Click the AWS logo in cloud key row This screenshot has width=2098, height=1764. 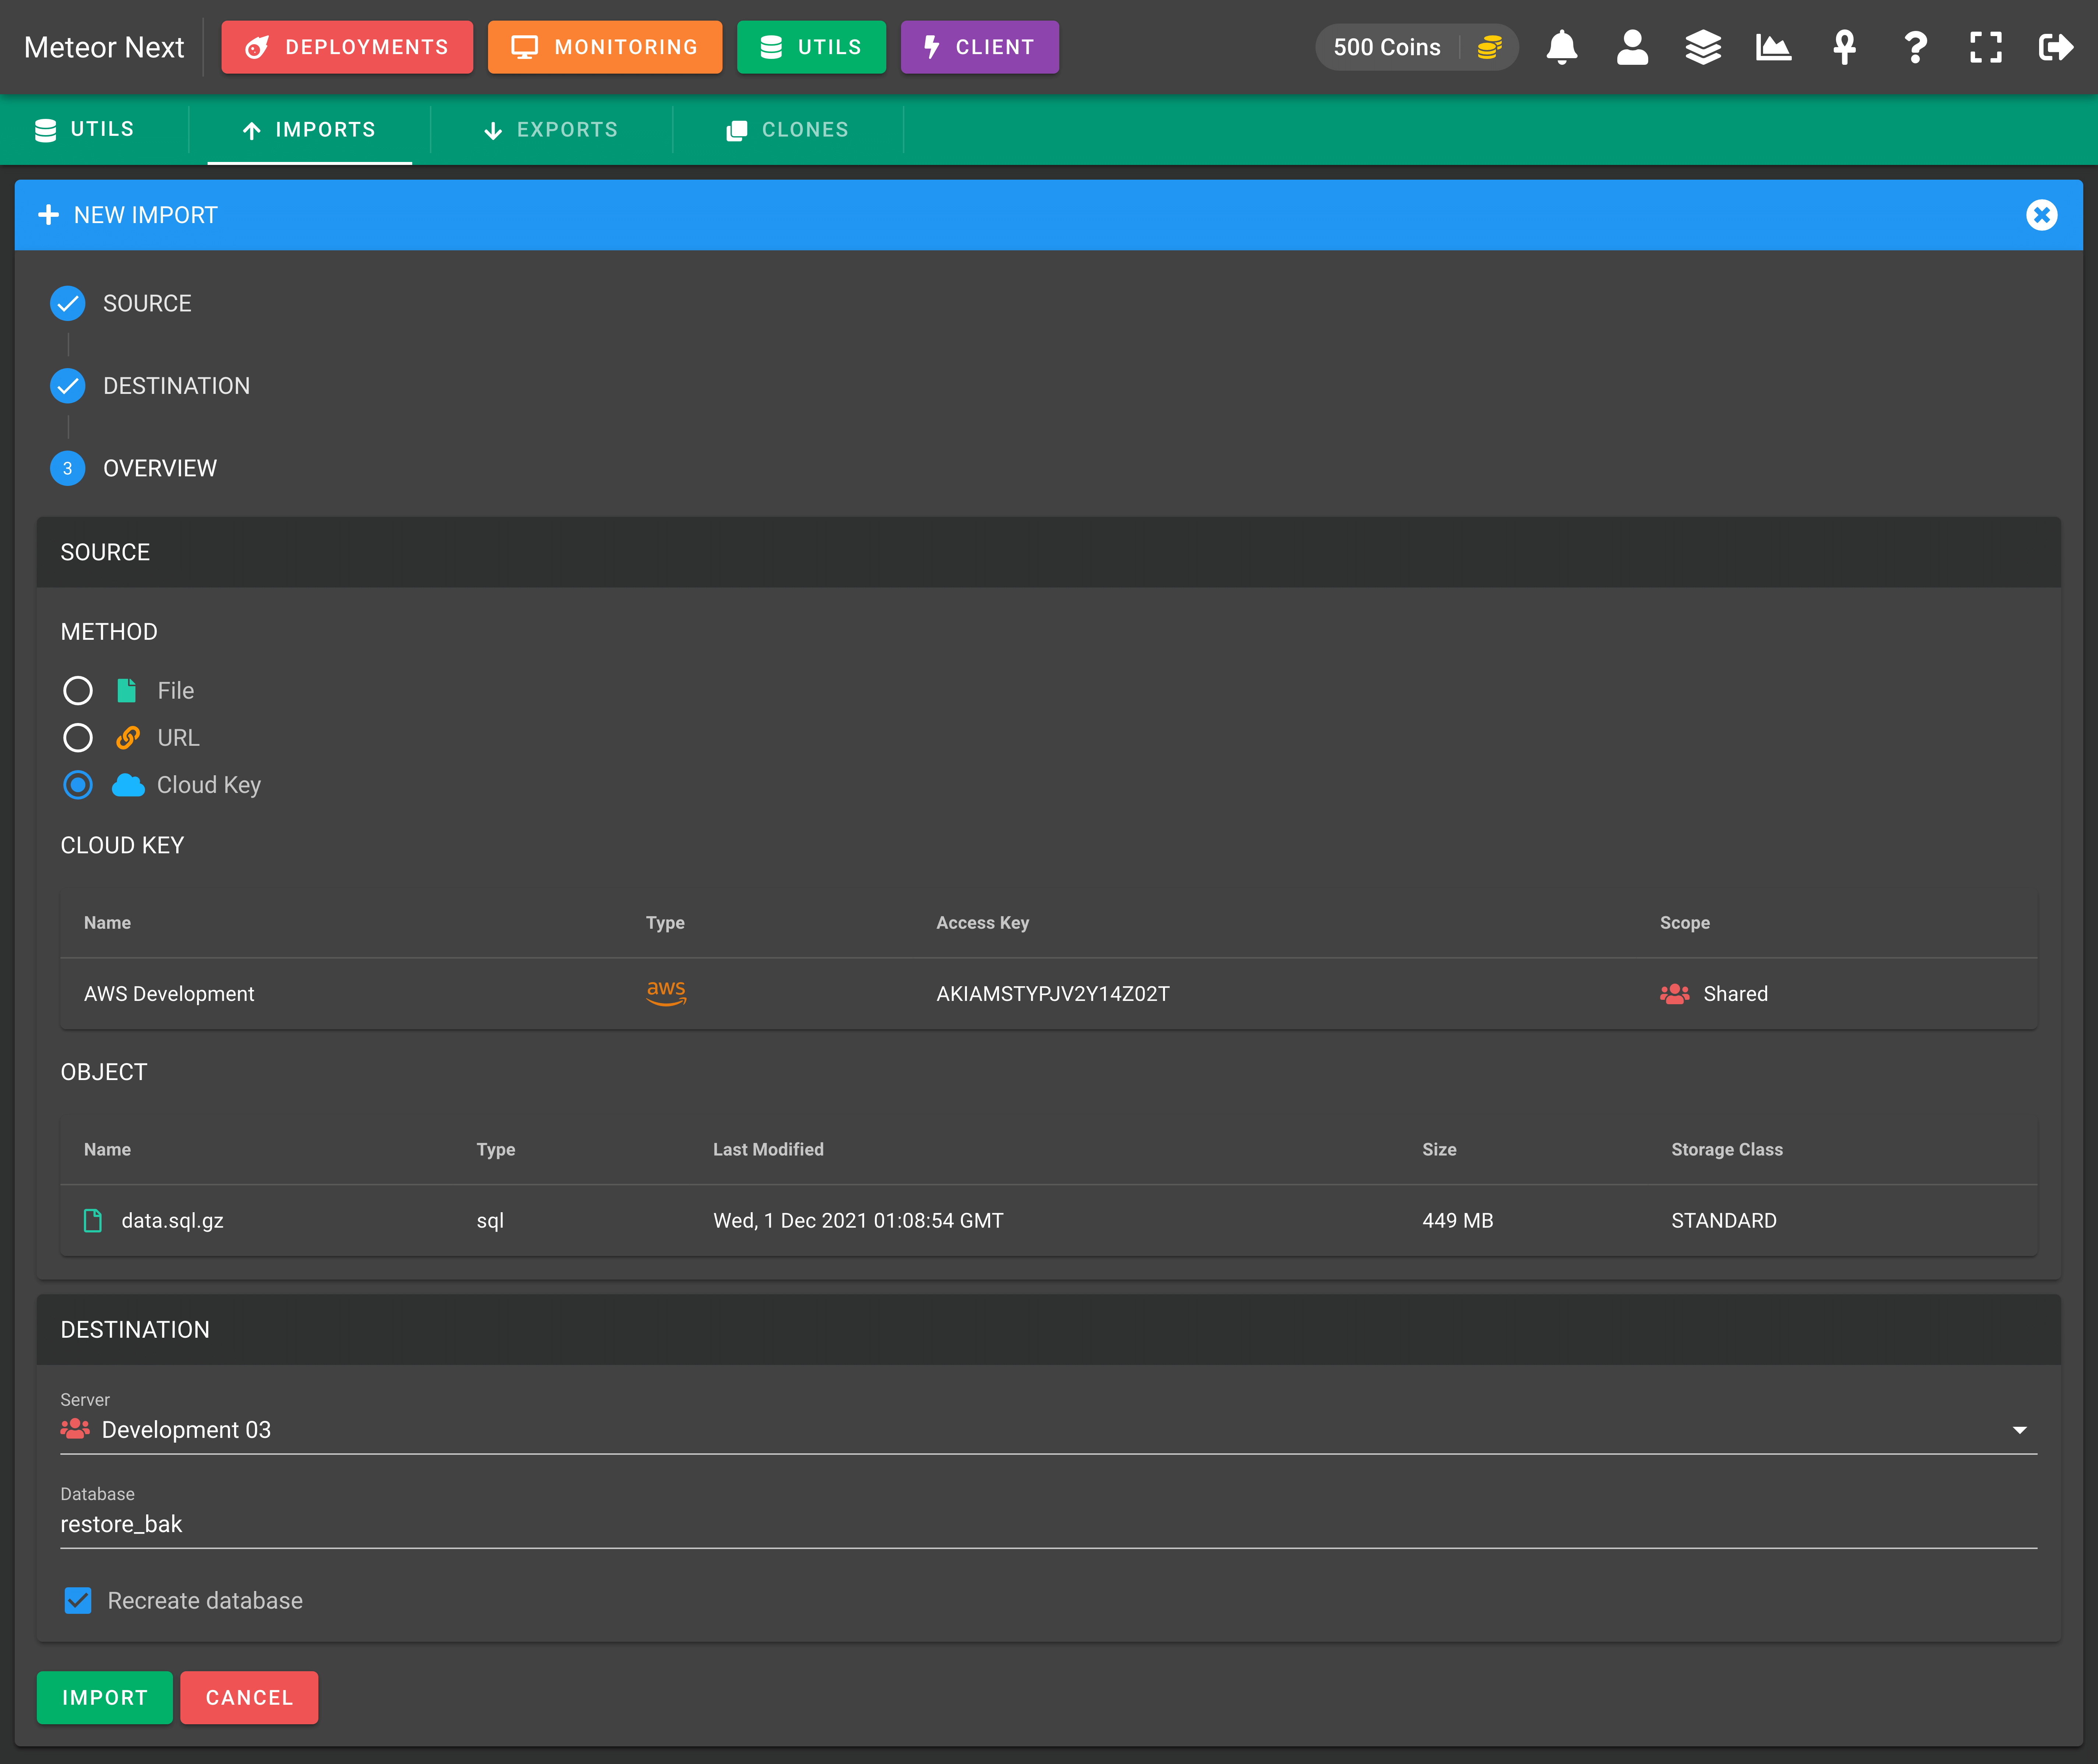tap(666, 993)
